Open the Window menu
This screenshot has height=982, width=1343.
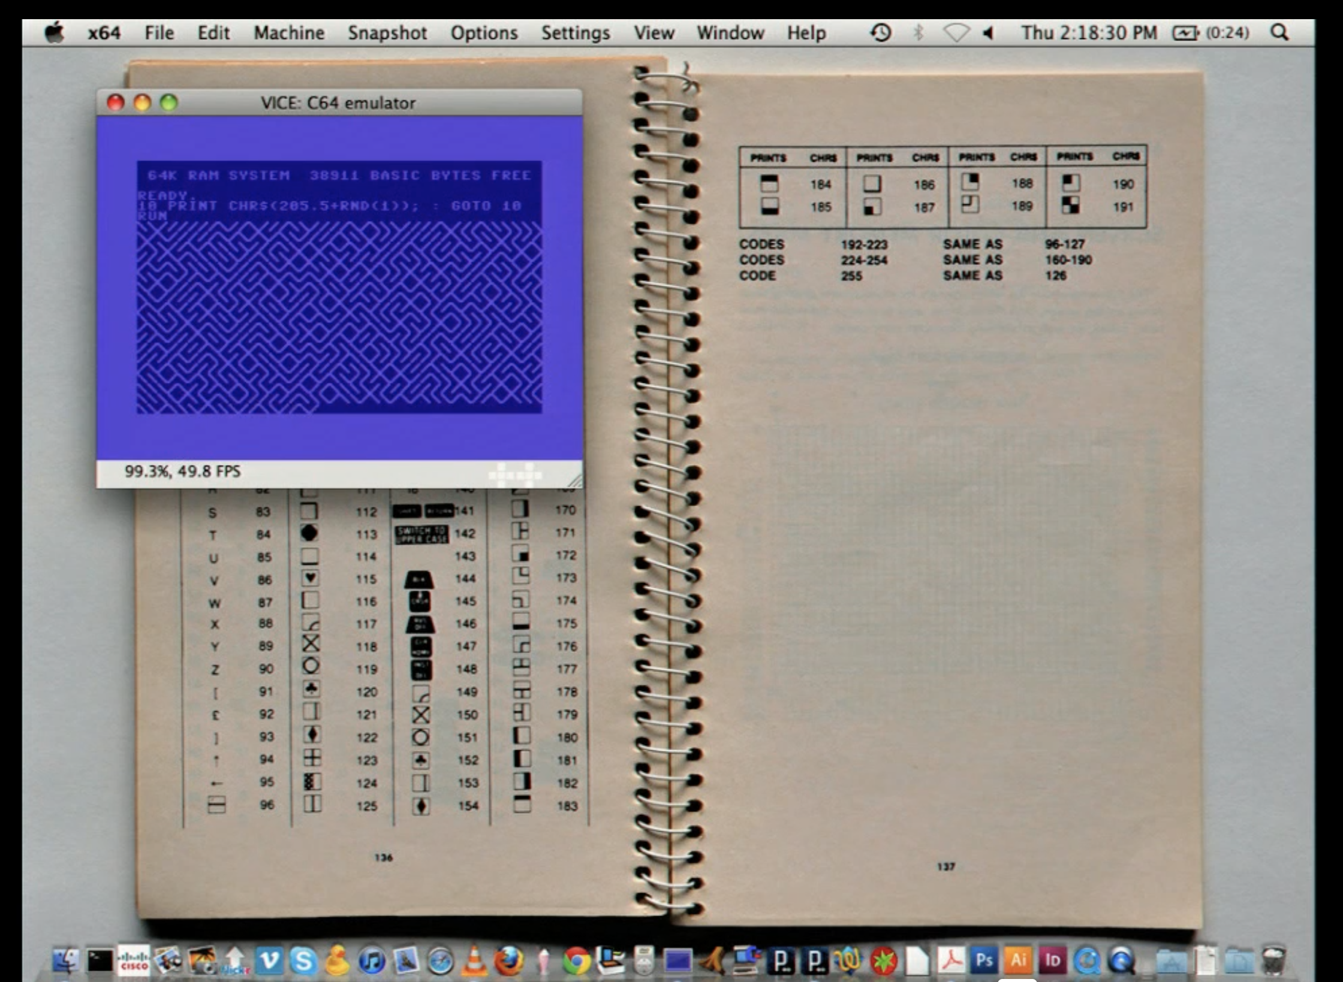coord(730,32)
